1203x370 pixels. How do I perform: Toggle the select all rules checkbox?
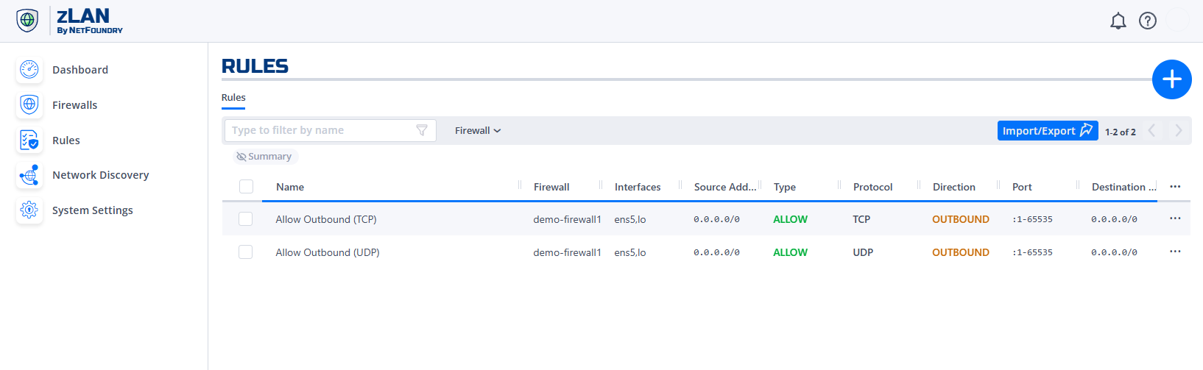[x=246, y=187]
